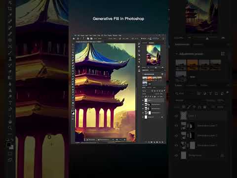Click lock position icon in enlarged Layers panel
The image size is (237, 178).
tap(194, 107)
